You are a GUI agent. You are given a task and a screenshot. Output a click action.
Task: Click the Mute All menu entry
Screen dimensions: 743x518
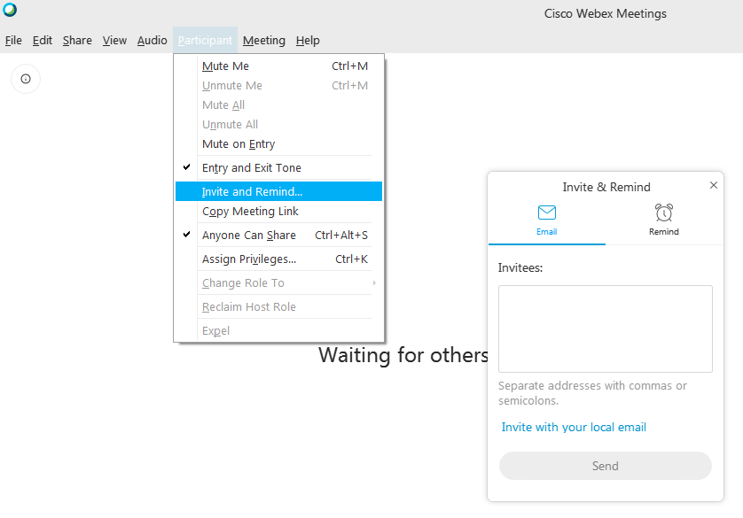(x=278, y=105)
